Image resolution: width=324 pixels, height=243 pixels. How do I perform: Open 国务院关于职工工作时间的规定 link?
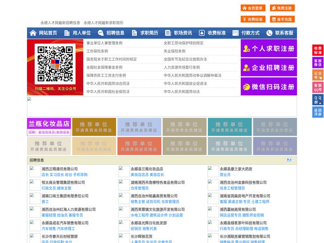click(112, 59)
